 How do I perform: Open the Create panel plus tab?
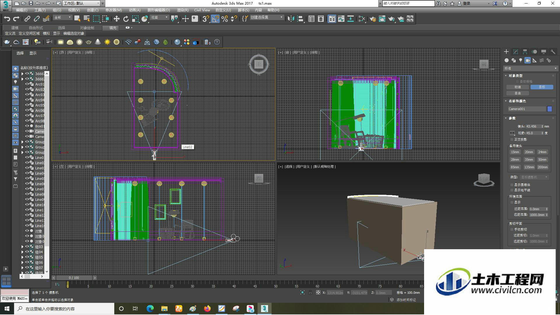[x=506, y=52]
